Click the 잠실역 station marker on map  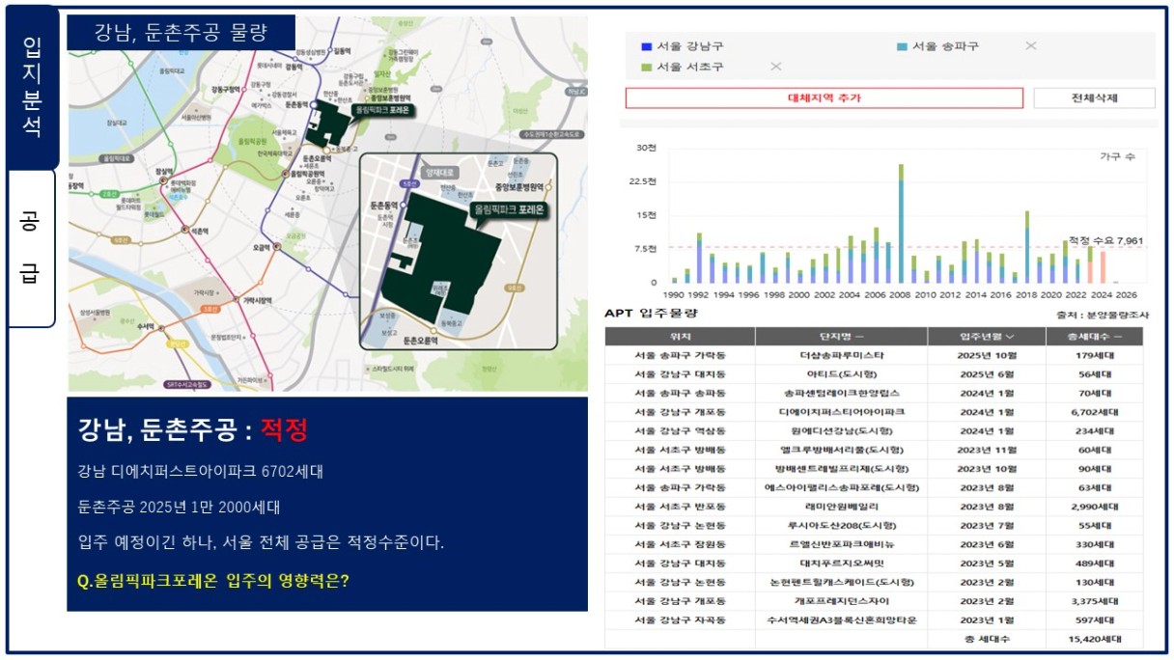(x=164, y=179)
